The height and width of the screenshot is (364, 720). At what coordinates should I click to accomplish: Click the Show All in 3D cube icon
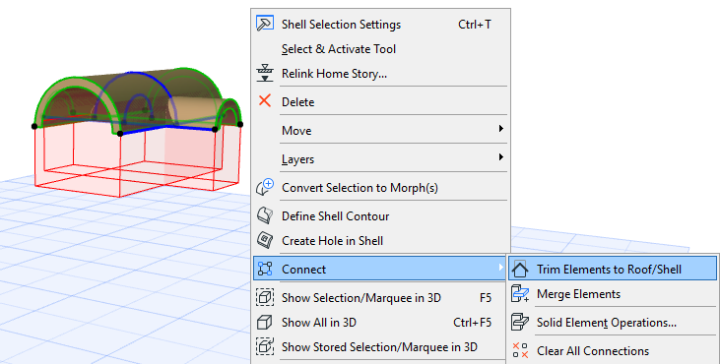coord(265,323)
